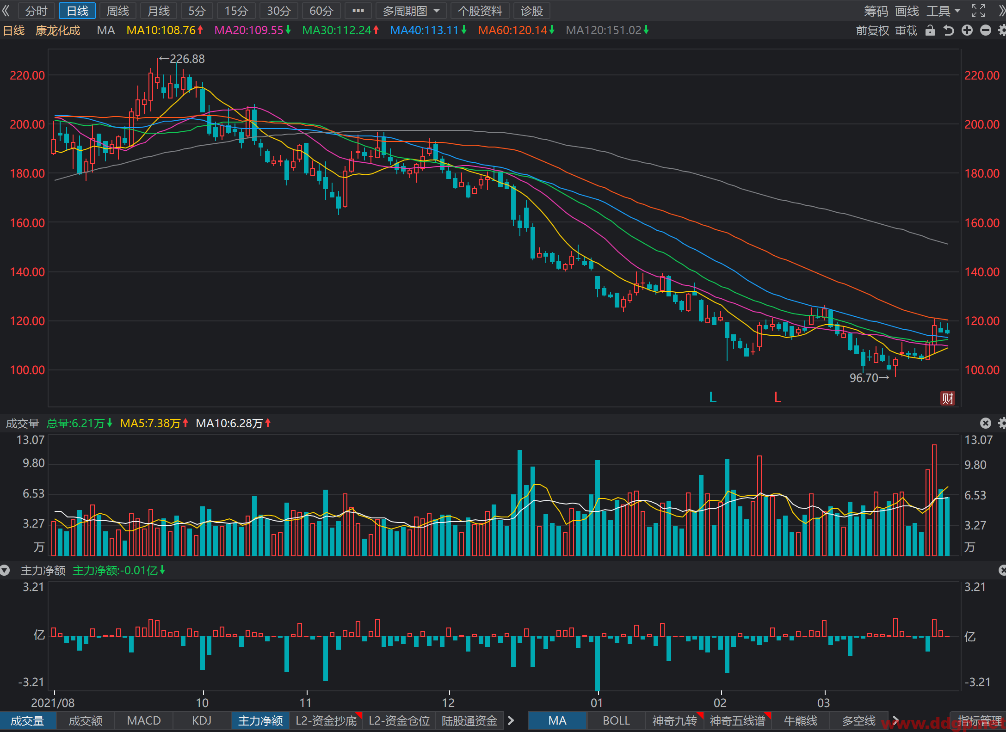The image size is (1006, 732).
Task: Click MA120:151.02 gray legend label
Action: (x=607, y=31)
